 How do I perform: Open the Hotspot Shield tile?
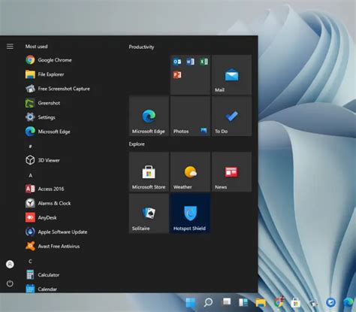(190, 214)
